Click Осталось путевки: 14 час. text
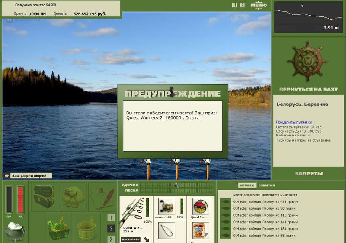346x243 pixels. pyautogui.click(x=299, y=127)
